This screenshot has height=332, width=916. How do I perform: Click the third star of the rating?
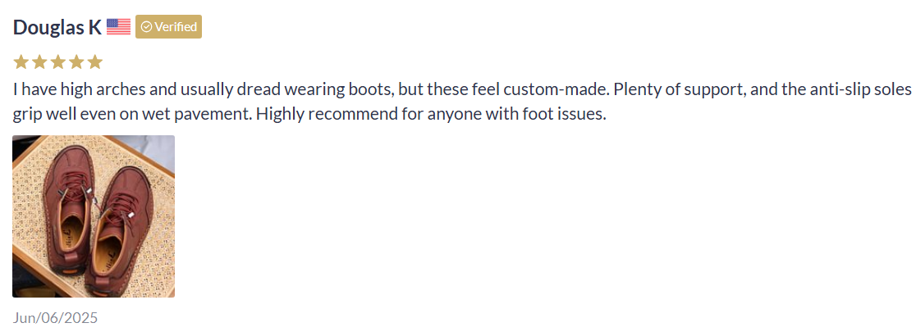point(58,61)
